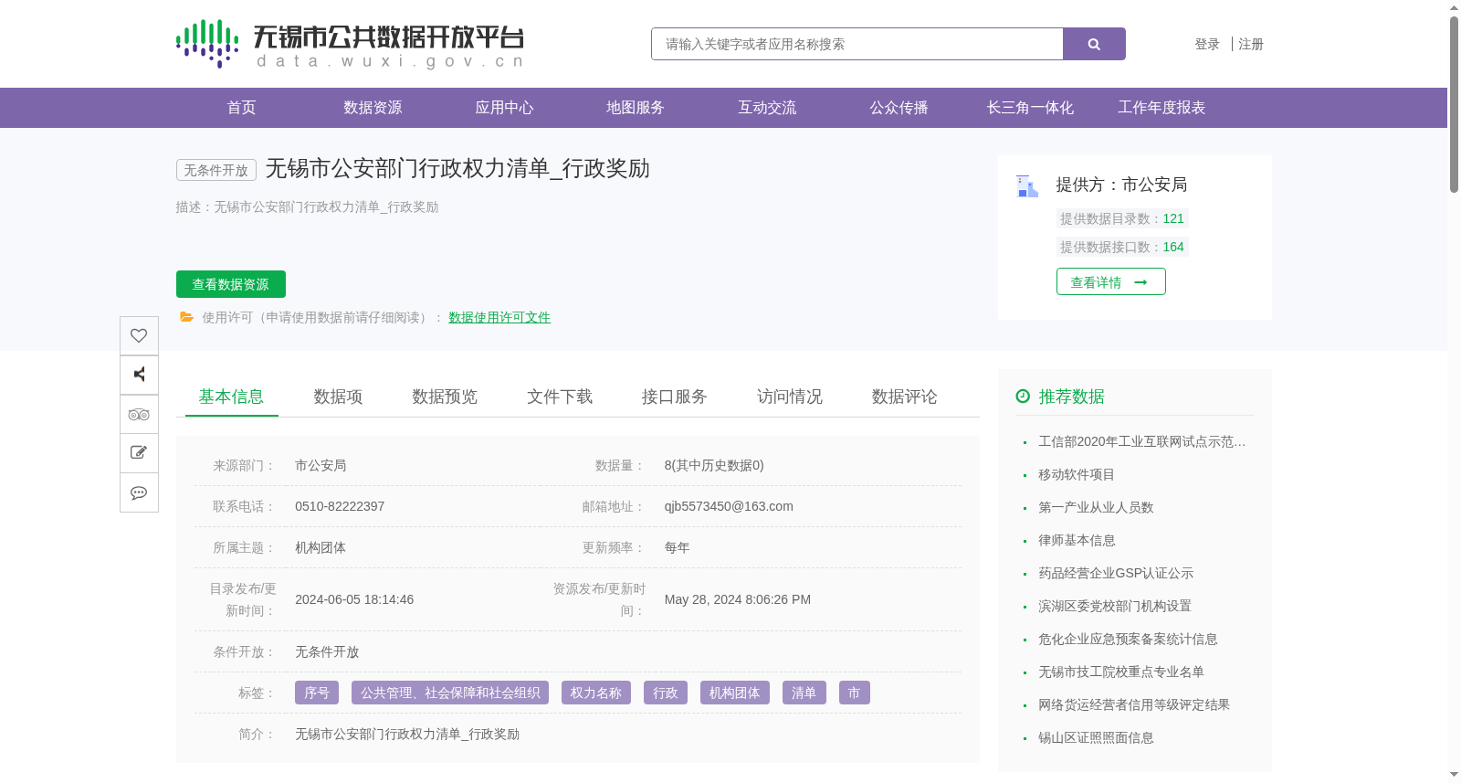Click the 登录 link
Image resolution: width=1461 pixels, height=783 pixels.
1207,44
